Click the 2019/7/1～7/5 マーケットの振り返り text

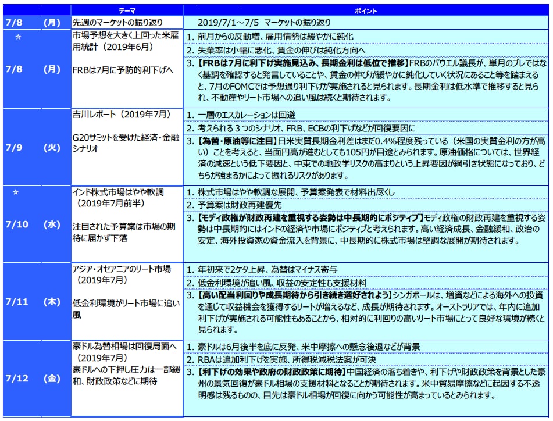(265, 23)
